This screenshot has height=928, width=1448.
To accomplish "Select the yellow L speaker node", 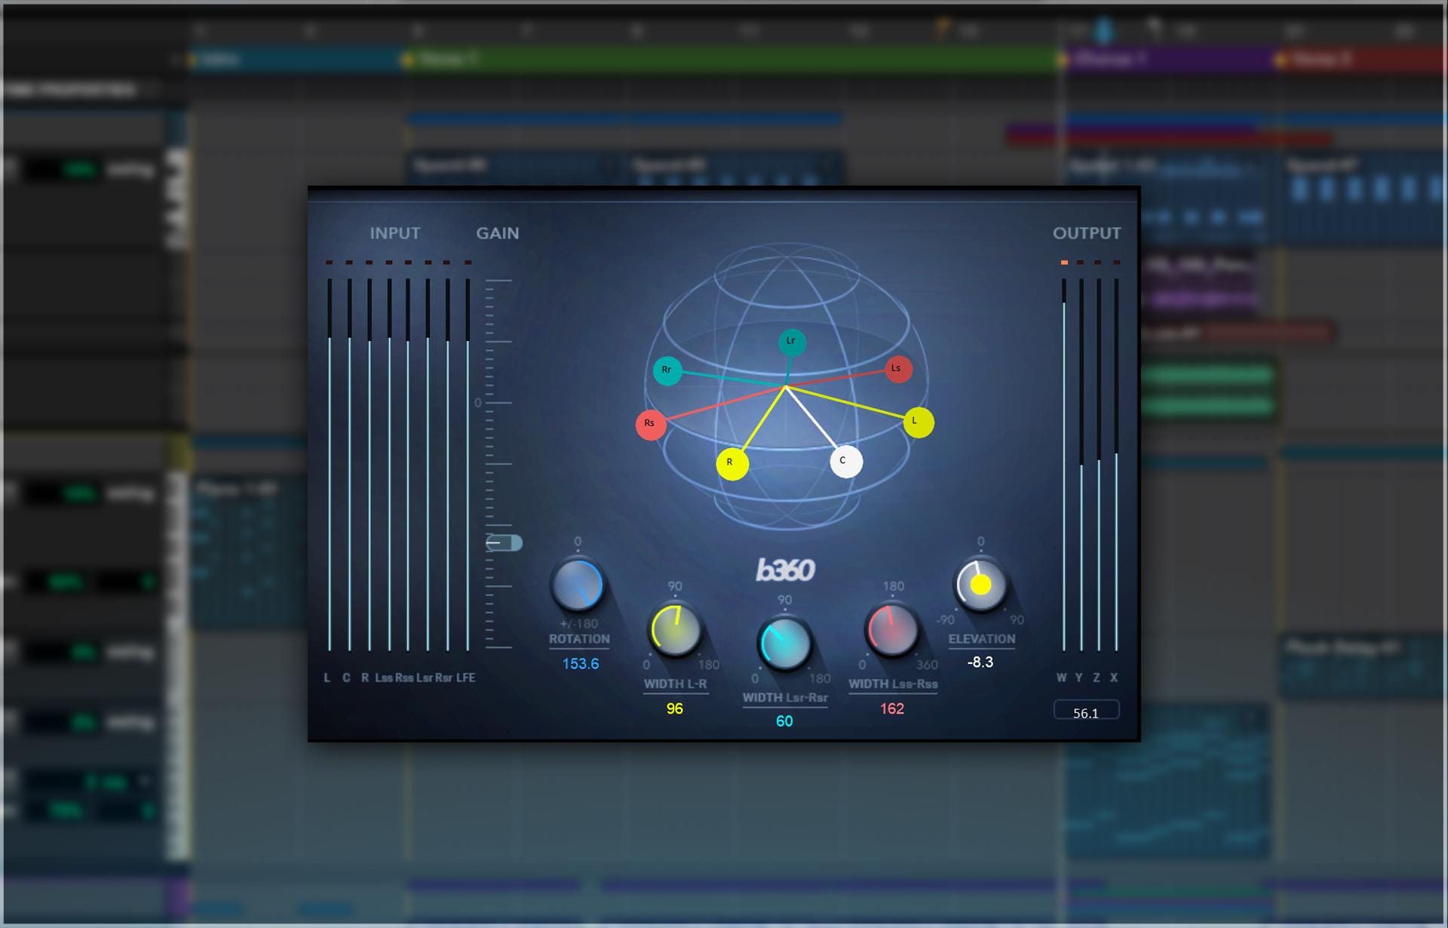I will pyautogui.click(x=918, y=422).
